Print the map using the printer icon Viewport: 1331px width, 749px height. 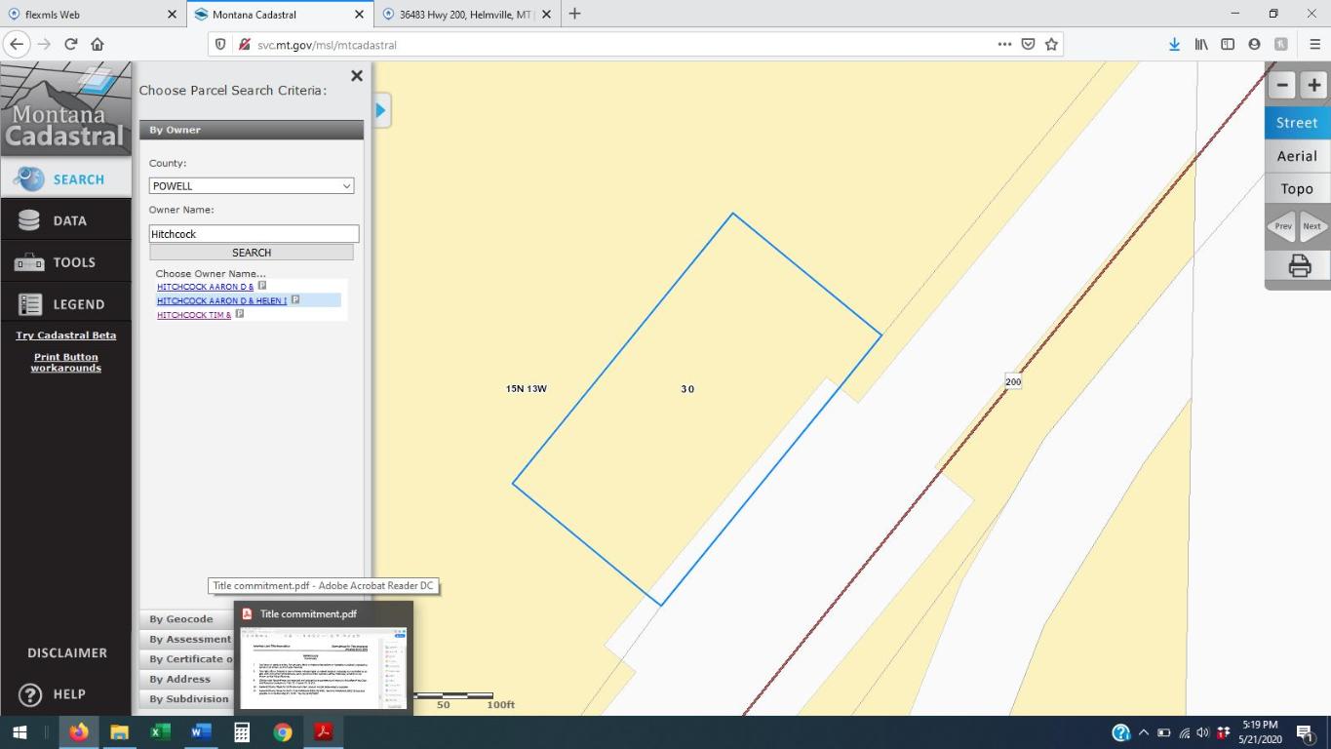(1299, 265)
